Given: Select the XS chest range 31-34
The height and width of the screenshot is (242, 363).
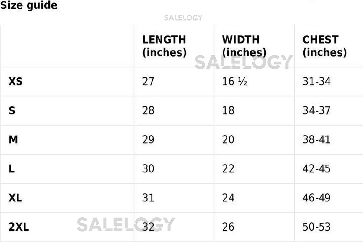Looking at the screenshot, I should click(x=316, y=81).
